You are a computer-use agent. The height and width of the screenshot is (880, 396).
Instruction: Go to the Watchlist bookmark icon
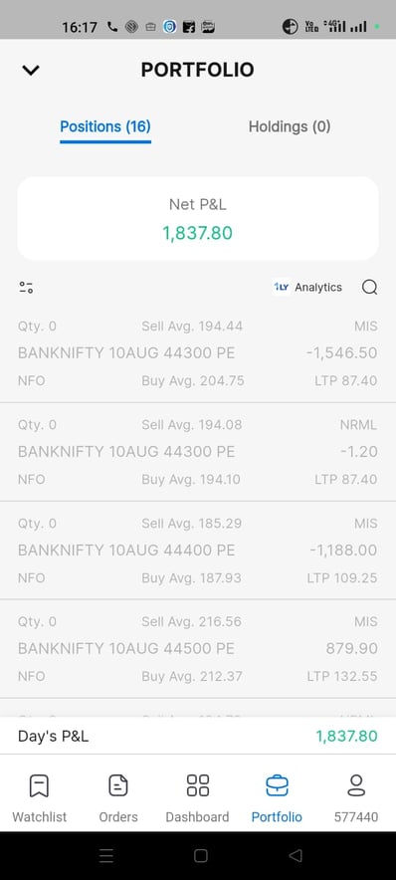tap(39, 785)
